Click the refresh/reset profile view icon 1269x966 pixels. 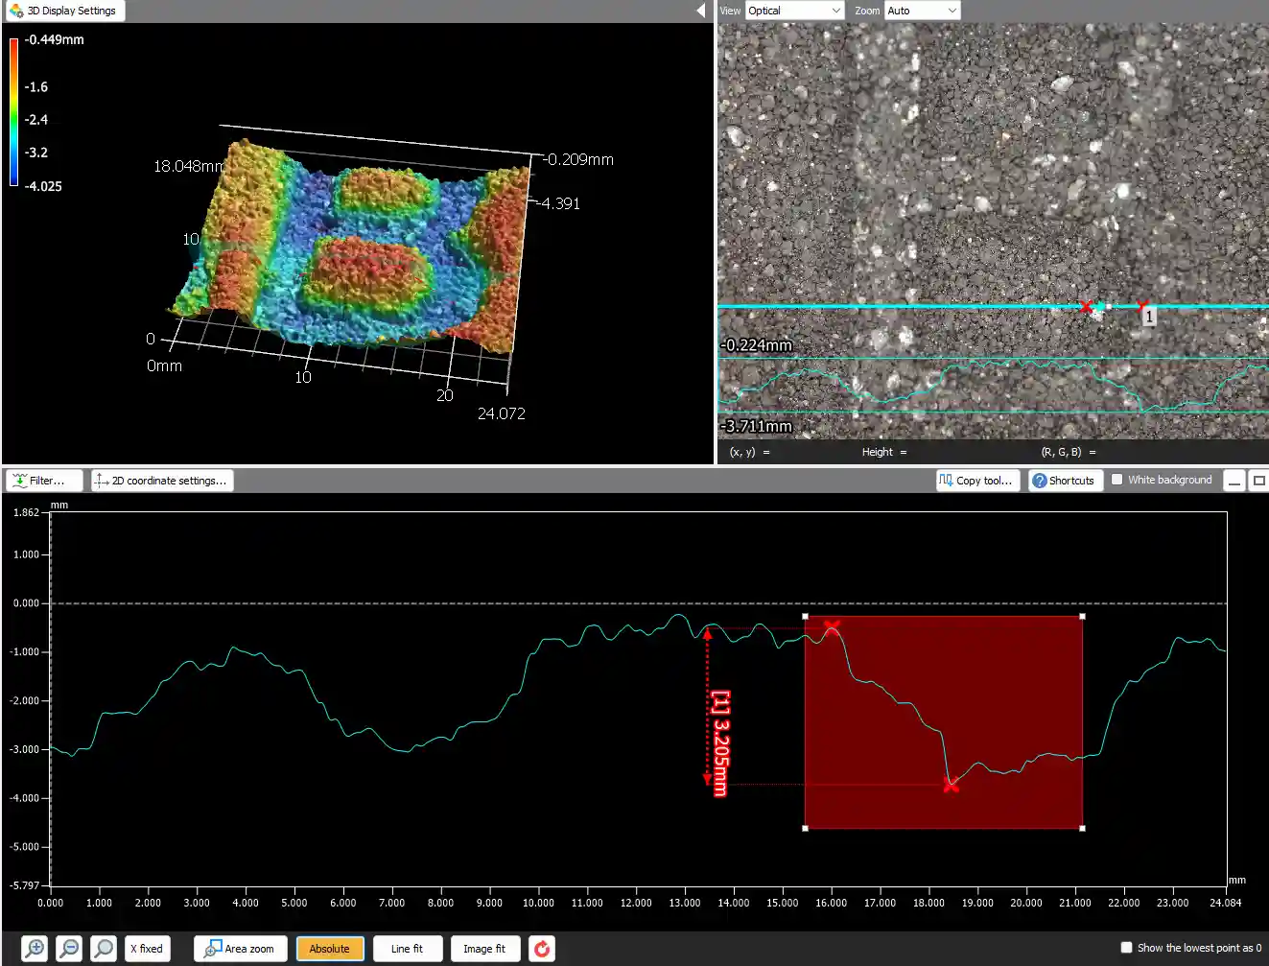(542, 948)
